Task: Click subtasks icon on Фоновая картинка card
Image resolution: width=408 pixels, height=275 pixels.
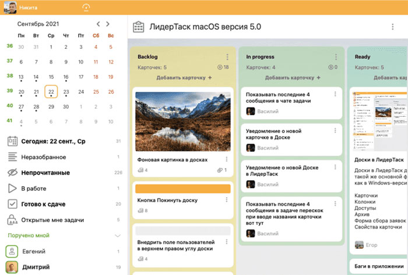Action: pyautogui.click(x=141, y=170)
